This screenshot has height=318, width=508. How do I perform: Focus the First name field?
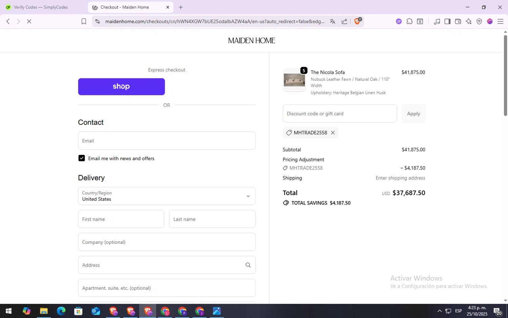[x=121, y=219]
